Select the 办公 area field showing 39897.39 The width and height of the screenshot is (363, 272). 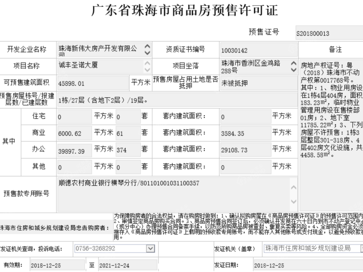pos(74,150)
